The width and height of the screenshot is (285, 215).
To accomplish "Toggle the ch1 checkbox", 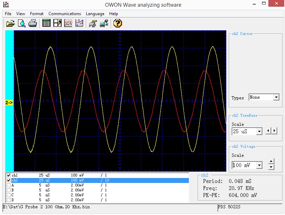I will point(8,175).
